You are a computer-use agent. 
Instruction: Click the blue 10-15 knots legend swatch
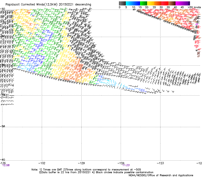136,3
